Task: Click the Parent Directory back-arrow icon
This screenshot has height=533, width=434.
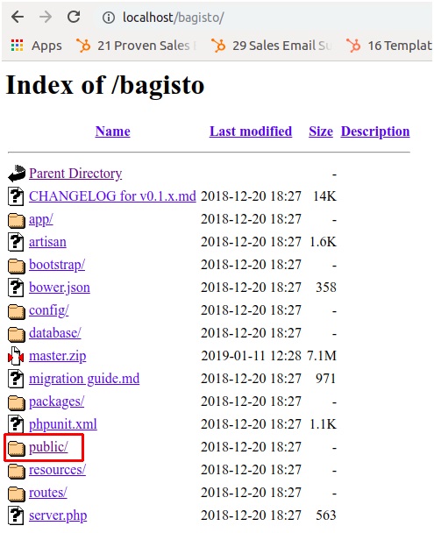Action: 17,174
